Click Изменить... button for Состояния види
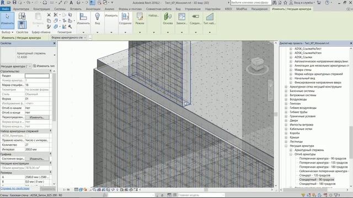353x198 pixels. (37, 159)
